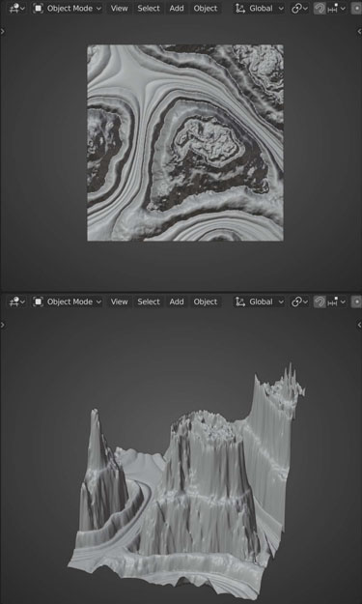Image resolution: width=362 pixels, height=604 pixels.
Task: Open snapping options dropdown in bottom viewport
Action: click(337, 302)
